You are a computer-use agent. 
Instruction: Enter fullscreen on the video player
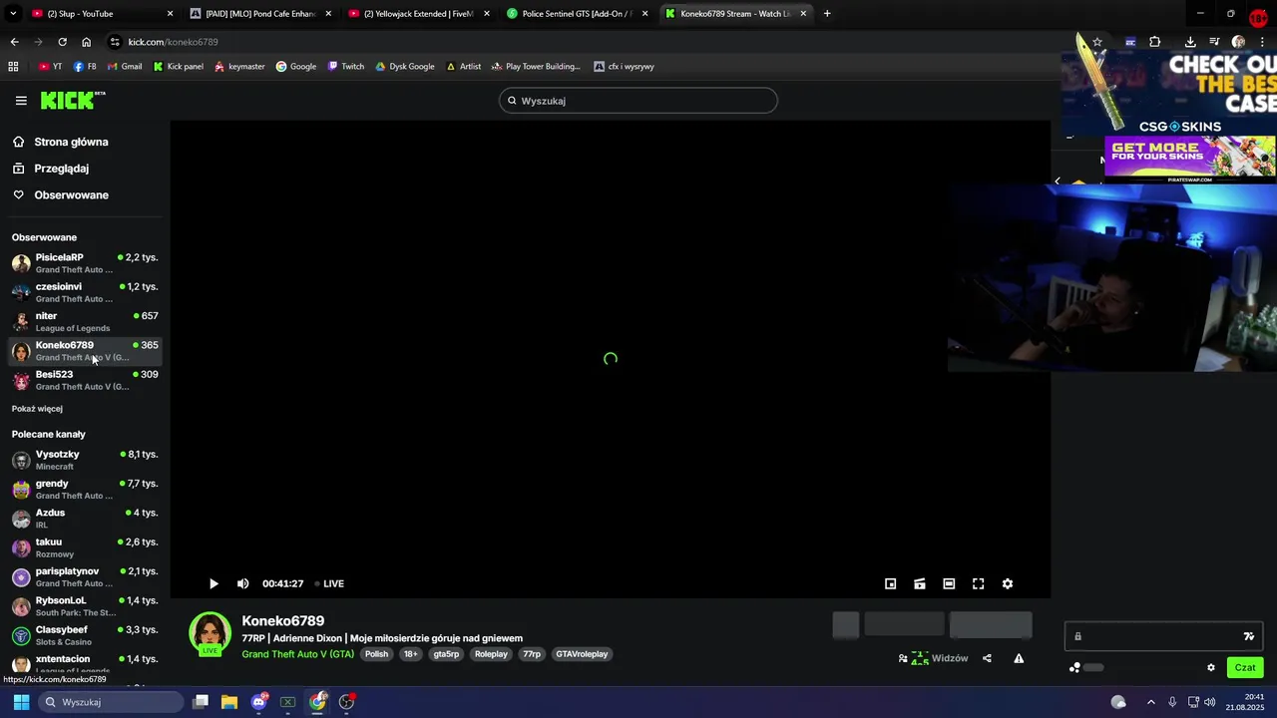(979, 583)
